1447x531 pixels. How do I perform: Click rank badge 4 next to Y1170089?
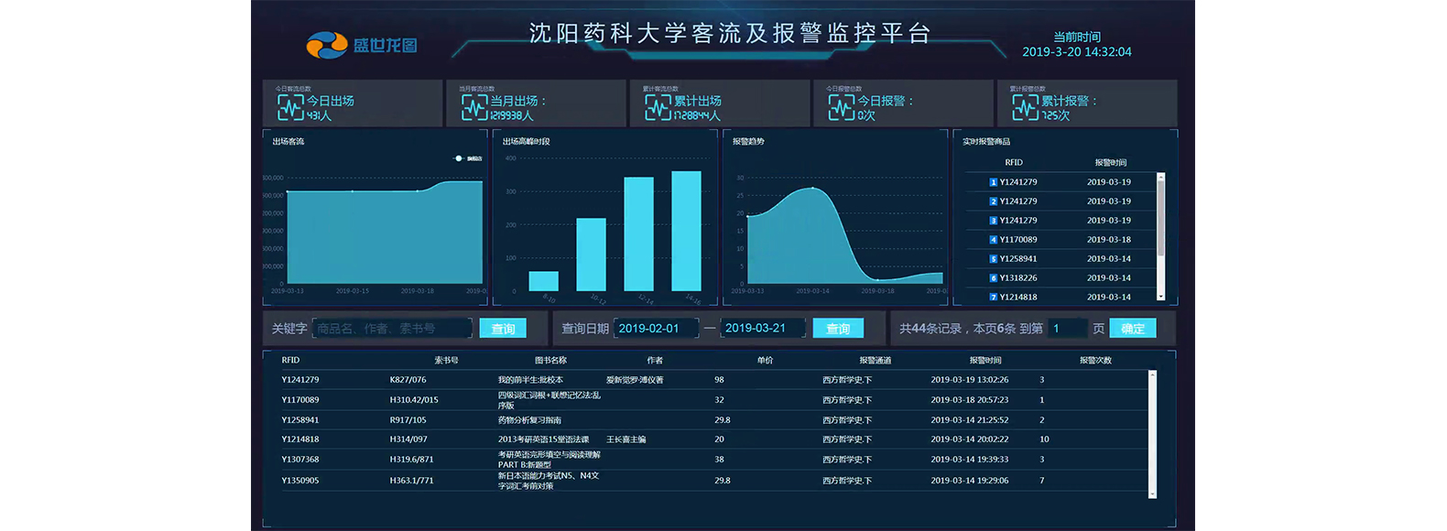pos(993,240)
